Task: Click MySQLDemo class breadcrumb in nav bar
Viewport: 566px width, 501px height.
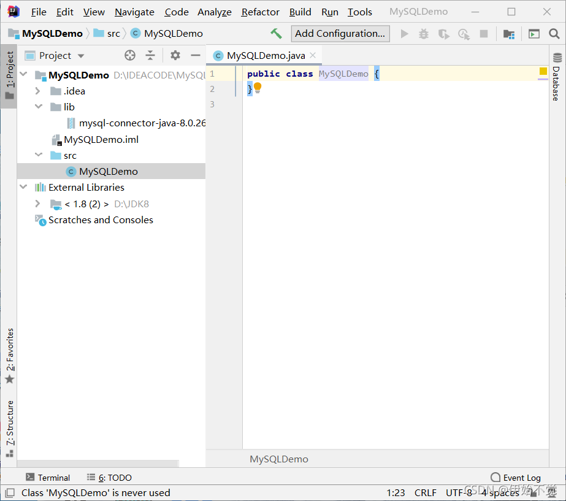Action: (x=167, y=34)
